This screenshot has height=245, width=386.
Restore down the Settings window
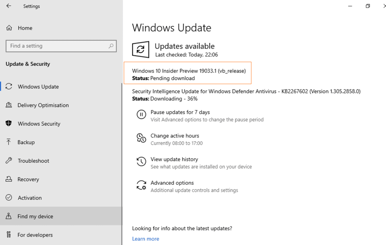coord(368,6)
